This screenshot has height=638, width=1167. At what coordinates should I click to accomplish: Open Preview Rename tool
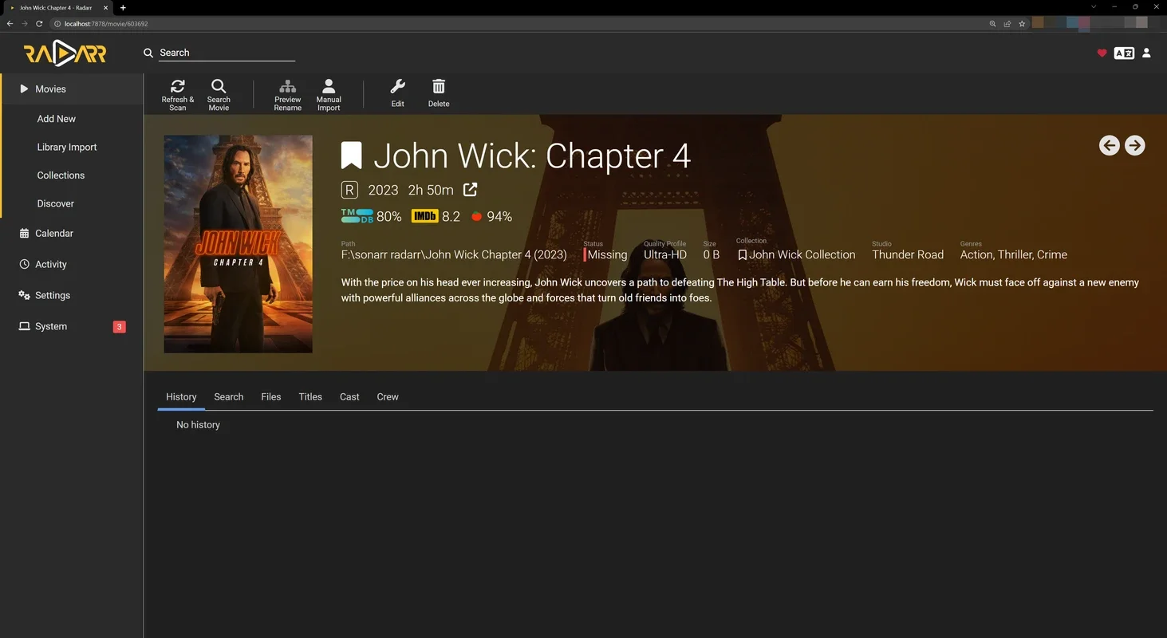pos(288,86)
